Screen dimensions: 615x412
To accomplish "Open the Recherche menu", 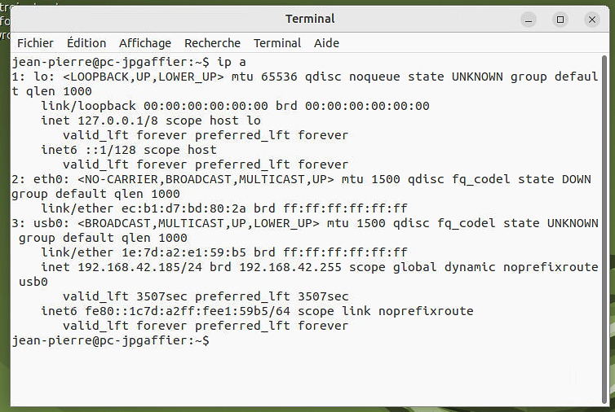I will [x=212, y=43].
